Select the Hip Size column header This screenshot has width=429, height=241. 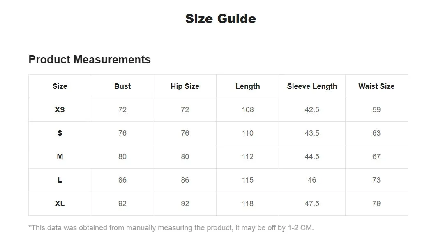[x=185, y=86]
